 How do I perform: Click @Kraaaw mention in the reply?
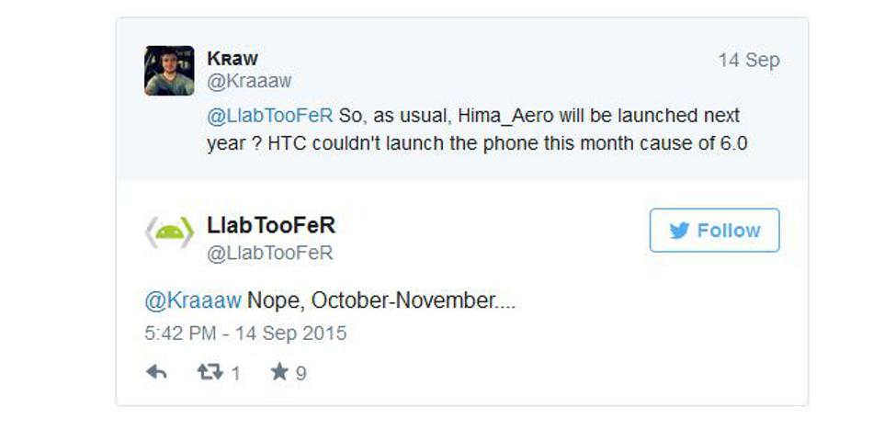(x=193, y=300)
